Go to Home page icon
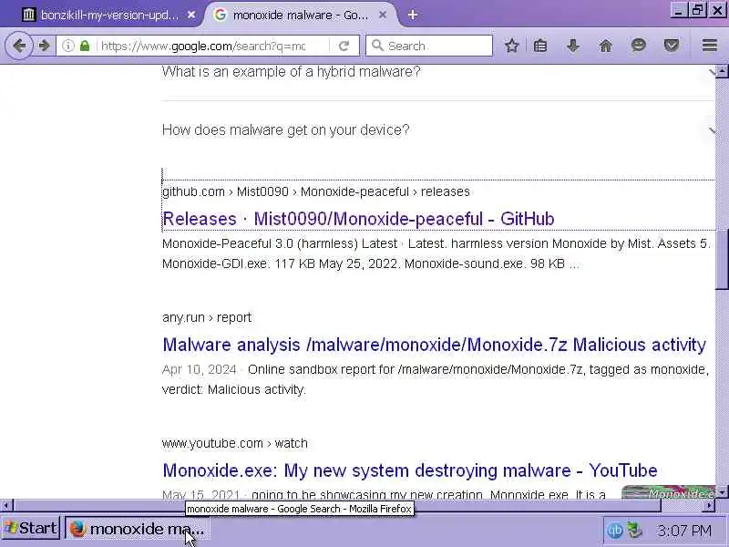 606,46
